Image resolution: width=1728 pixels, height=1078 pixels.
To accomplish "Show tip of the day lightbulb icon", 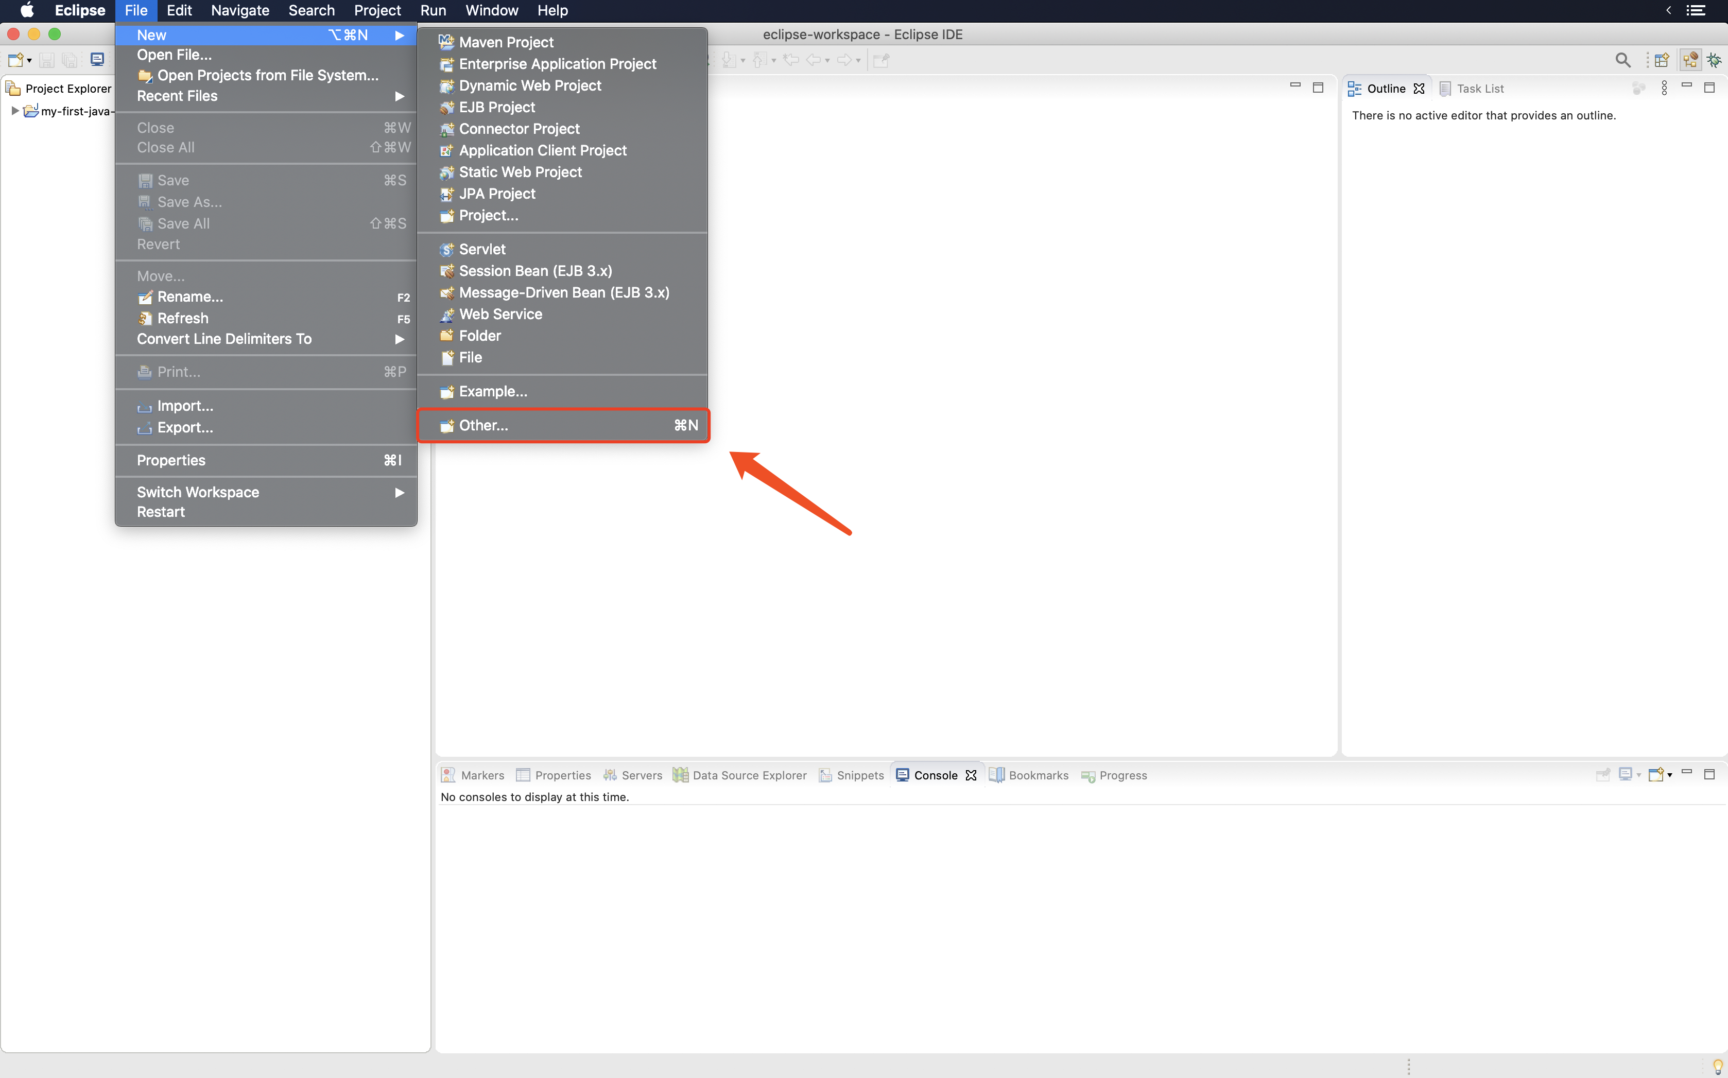I will [x=1718, y=1067].
